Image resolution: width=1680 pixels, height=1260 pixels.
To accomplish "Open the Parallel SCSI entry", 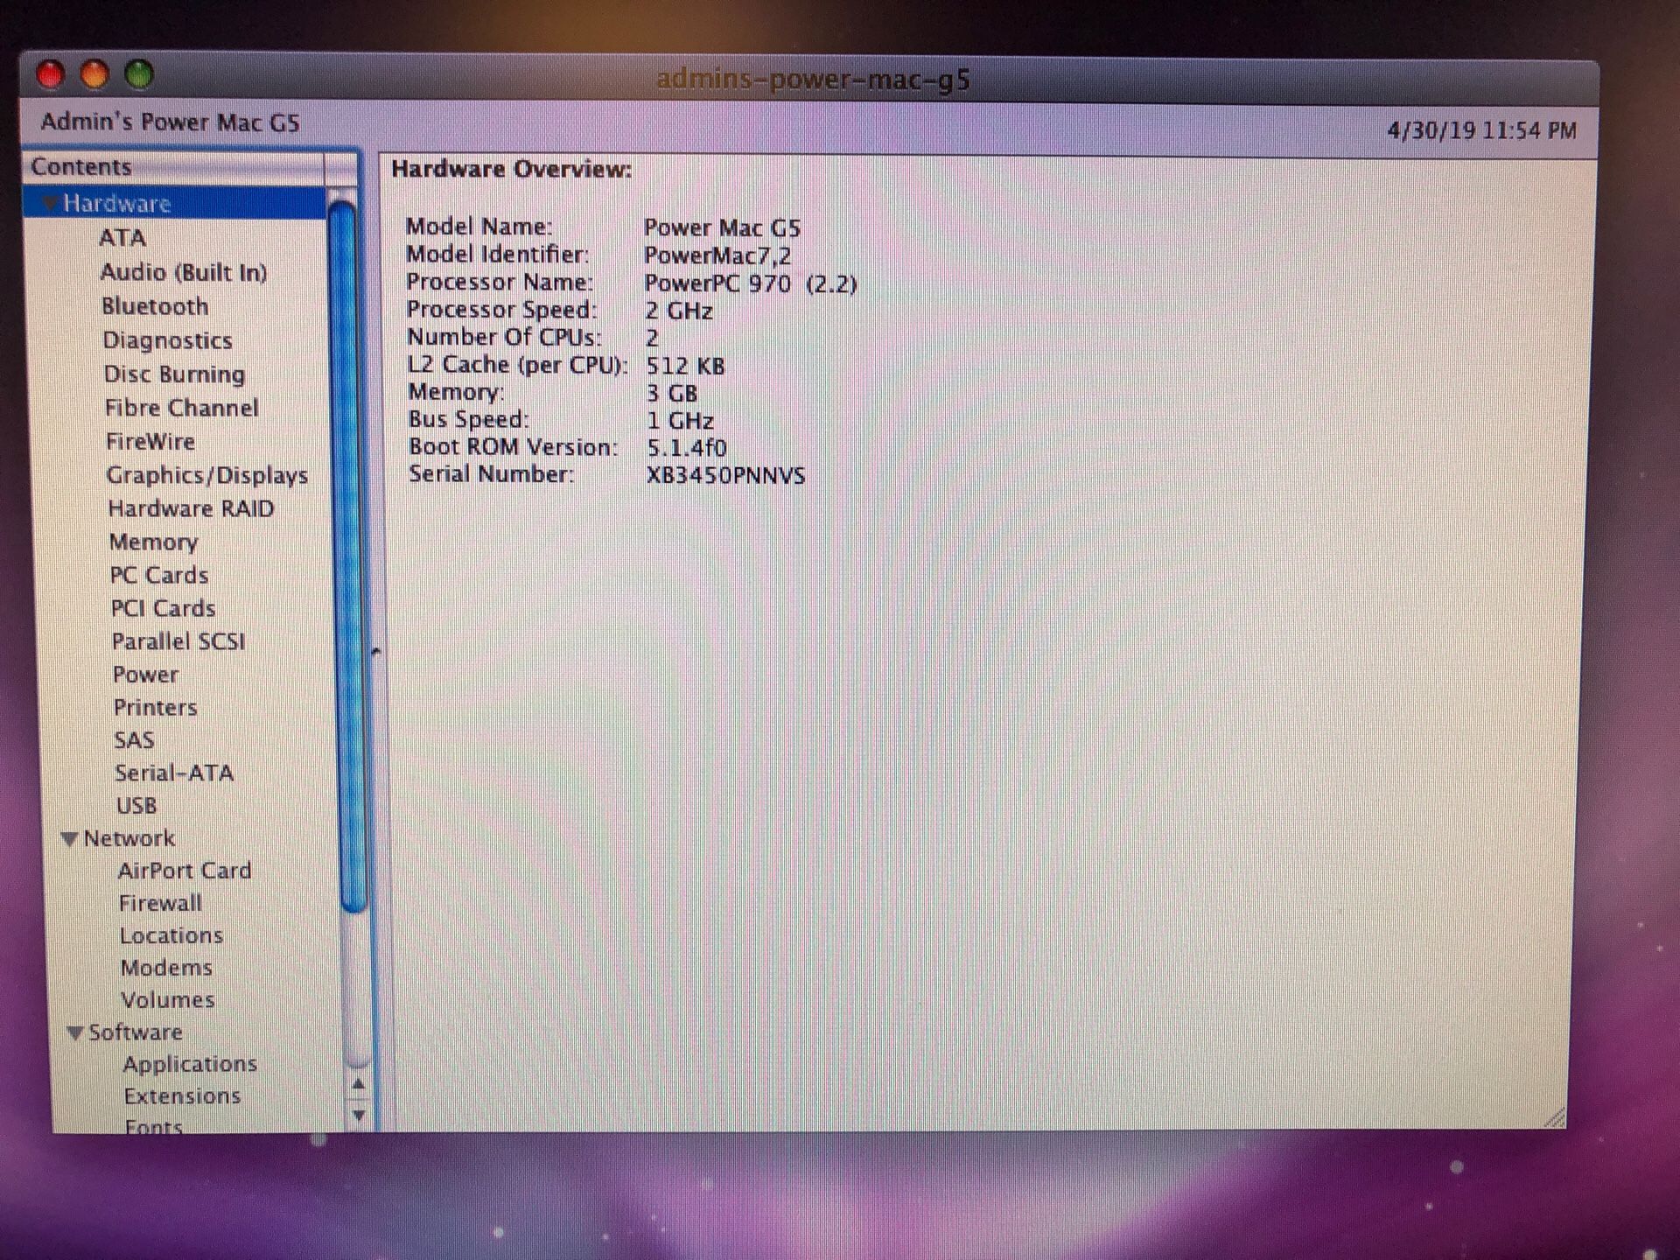I will point(178,641).
